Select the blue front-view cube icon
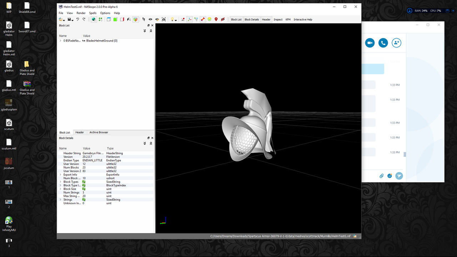 [109, 19]
